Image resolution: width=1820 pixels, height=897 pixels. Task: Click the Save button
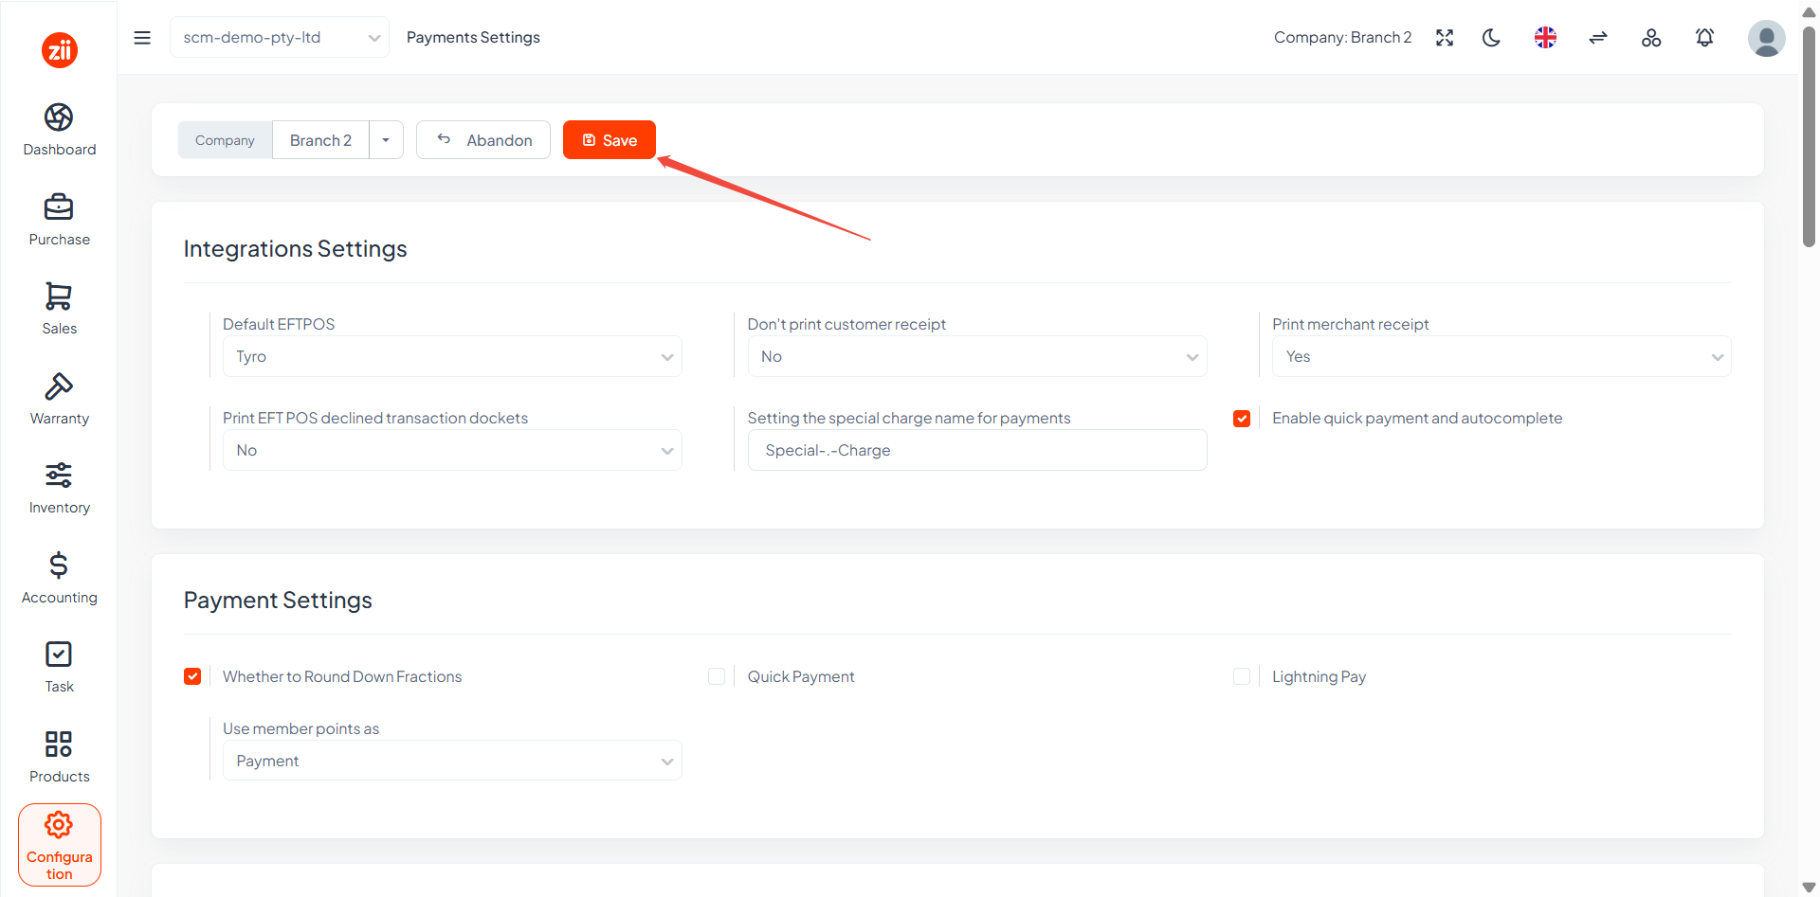(x=610, y=140)
